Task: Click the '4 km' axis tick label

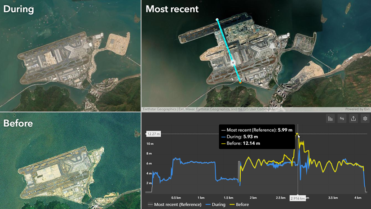Action: [358, 198]
